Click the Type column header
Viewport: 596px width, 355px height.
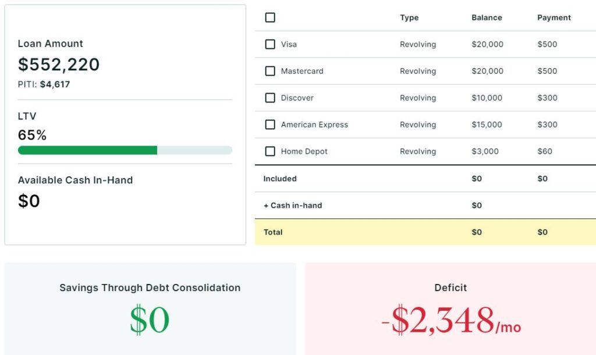pyautogui.click(x=409, y=17)
